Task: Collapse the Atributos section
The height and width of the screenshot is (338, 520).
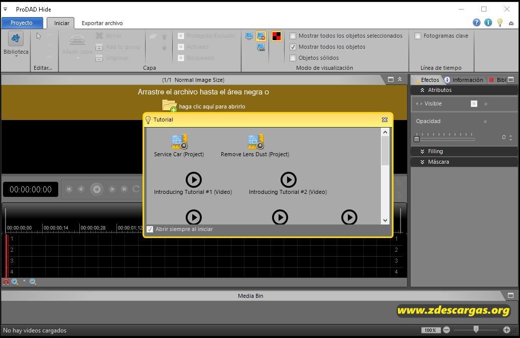Action: [x=422, y=90]
